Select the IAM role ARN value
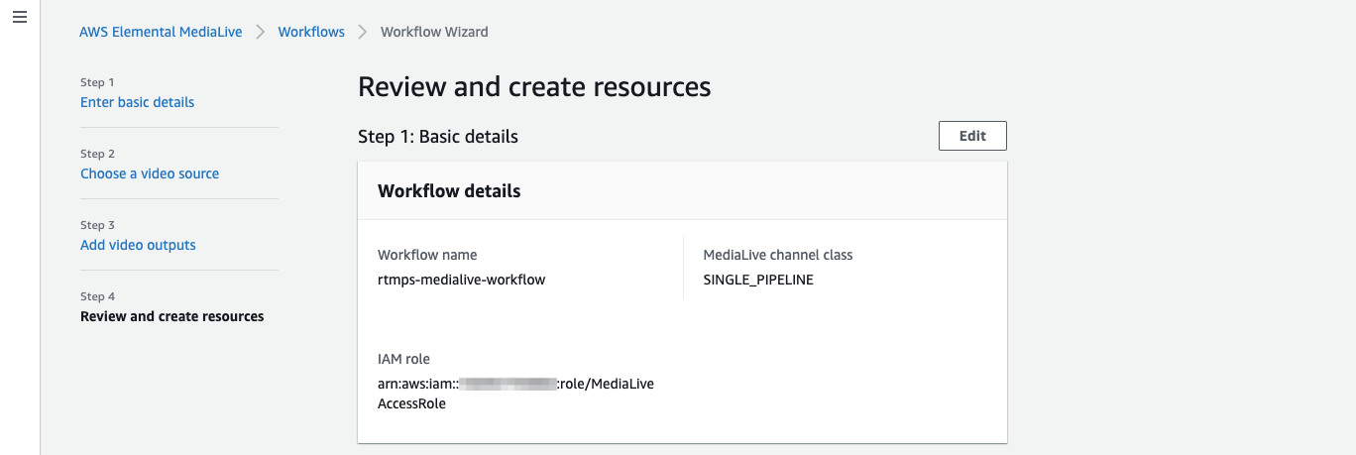The image size is (1356, 455). pos(515,394)
